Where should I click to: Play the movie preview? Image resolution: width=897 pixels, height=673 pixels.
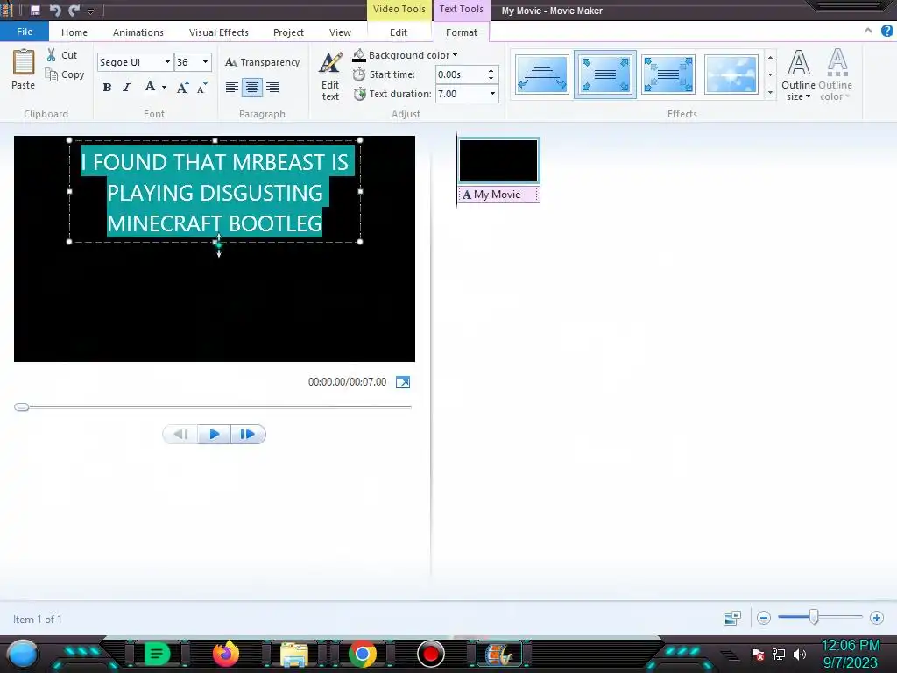pyautogui.click(x=215, y=435)
